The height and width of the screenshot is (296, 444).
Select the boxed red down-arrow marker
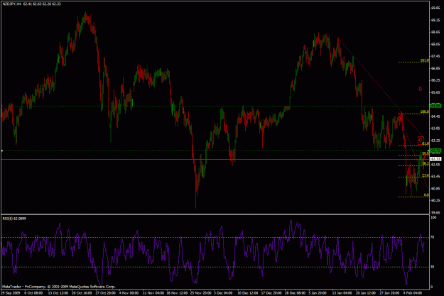tap(421, 140)
